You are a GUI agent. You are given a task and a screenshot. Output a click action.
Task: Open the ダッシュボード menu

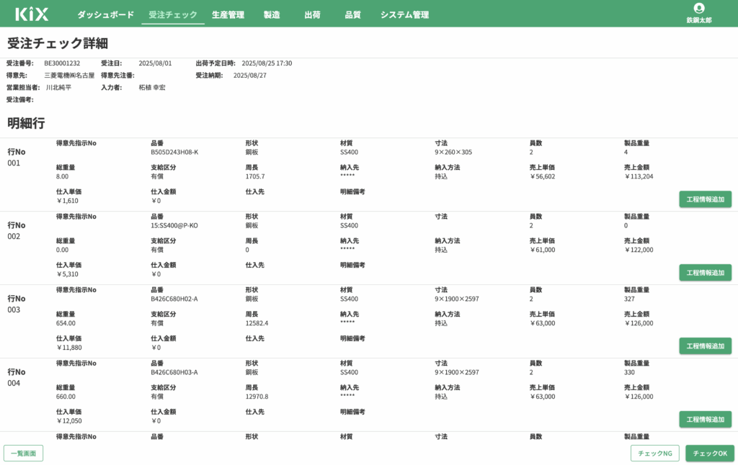coord(105,14)
